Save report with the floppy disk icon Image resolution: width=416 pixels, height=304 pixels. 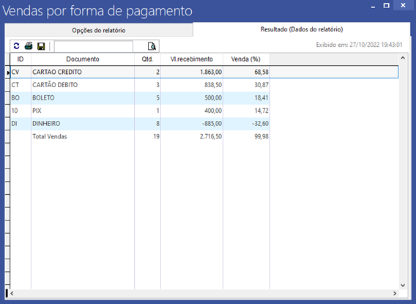tap(41, 46)
